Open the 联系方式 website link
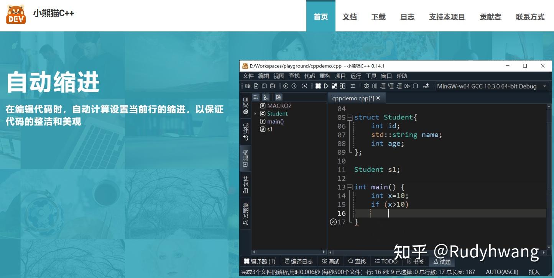Screen dimensions: 554x278 (x=530, y=16)
